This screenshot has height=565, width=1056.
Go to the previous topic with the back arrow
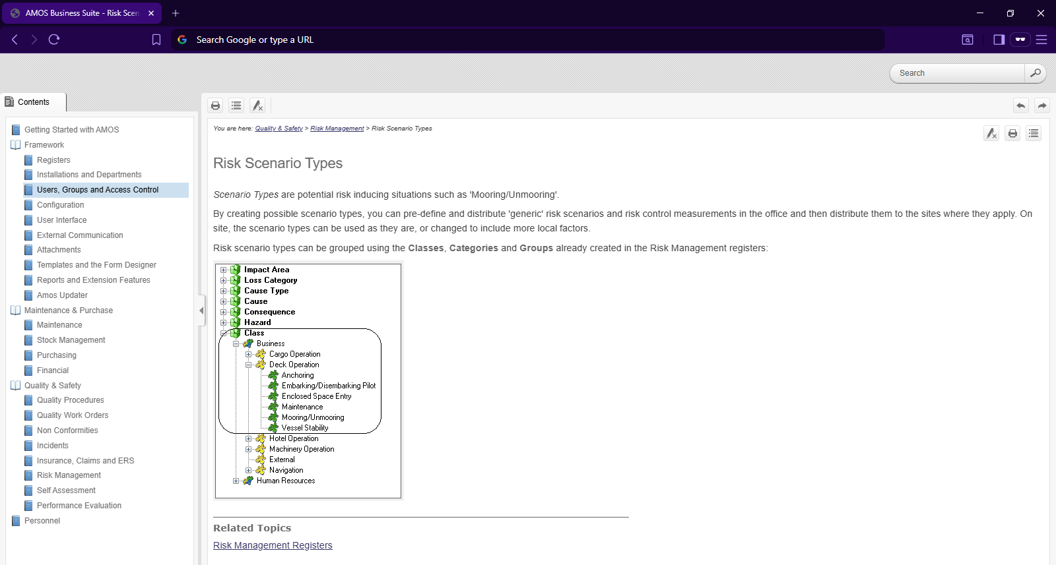[1021, 105]
